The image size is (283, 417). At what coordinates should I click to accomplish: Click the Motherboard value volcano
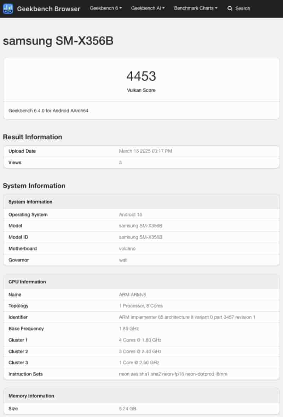127,249
